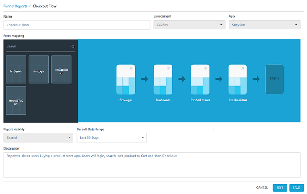
Task: Click the Environment field label
Action: pos(162,16)
